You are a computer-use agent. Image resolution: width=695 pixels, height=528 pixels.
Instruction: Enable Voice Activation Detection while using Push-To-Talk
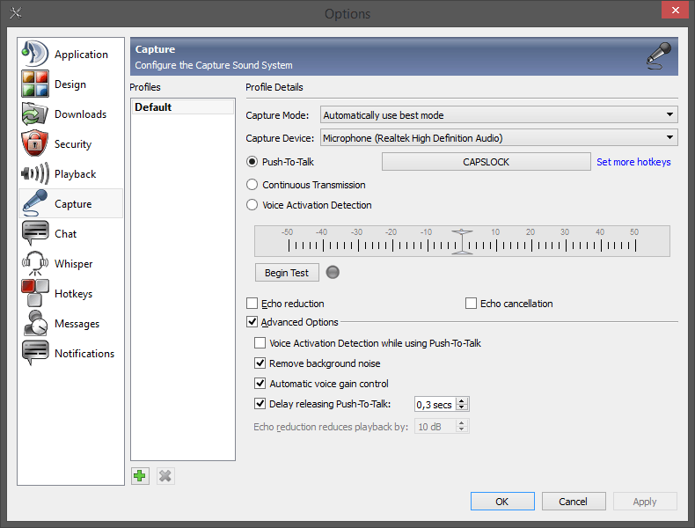[260, 343]
